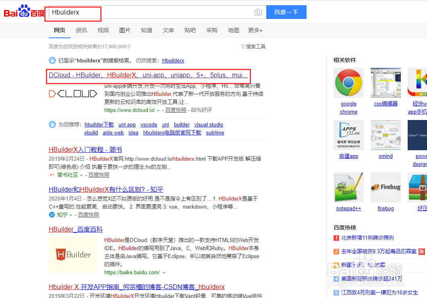Switch to the 采购 tab
This screenshot has width=427, height=298.
tap(212, 30)
